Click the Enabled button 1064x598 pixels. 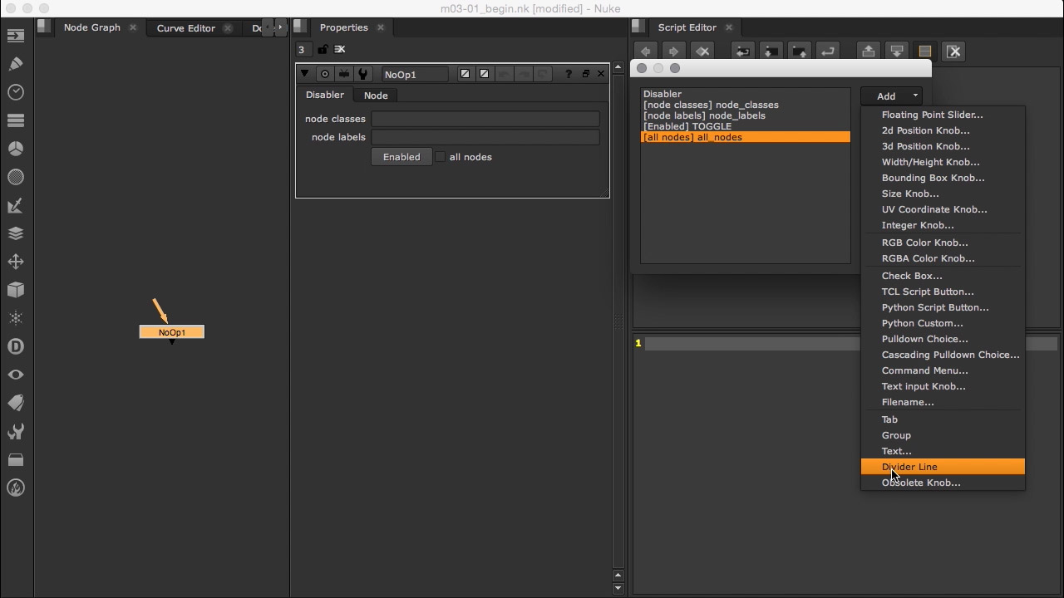click(x=401, y=157)
